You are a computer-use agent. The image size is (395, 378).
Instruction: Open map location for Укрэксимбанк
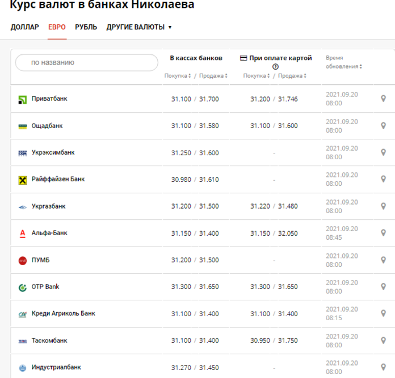tap(383, 152)
